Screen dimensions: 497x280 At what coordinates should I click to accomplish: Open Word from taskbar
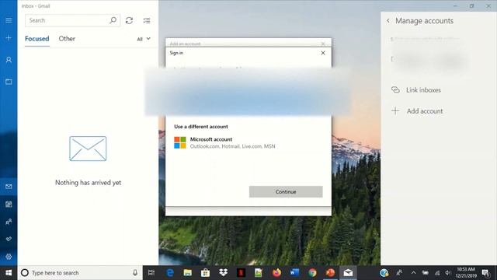point(294,273)
